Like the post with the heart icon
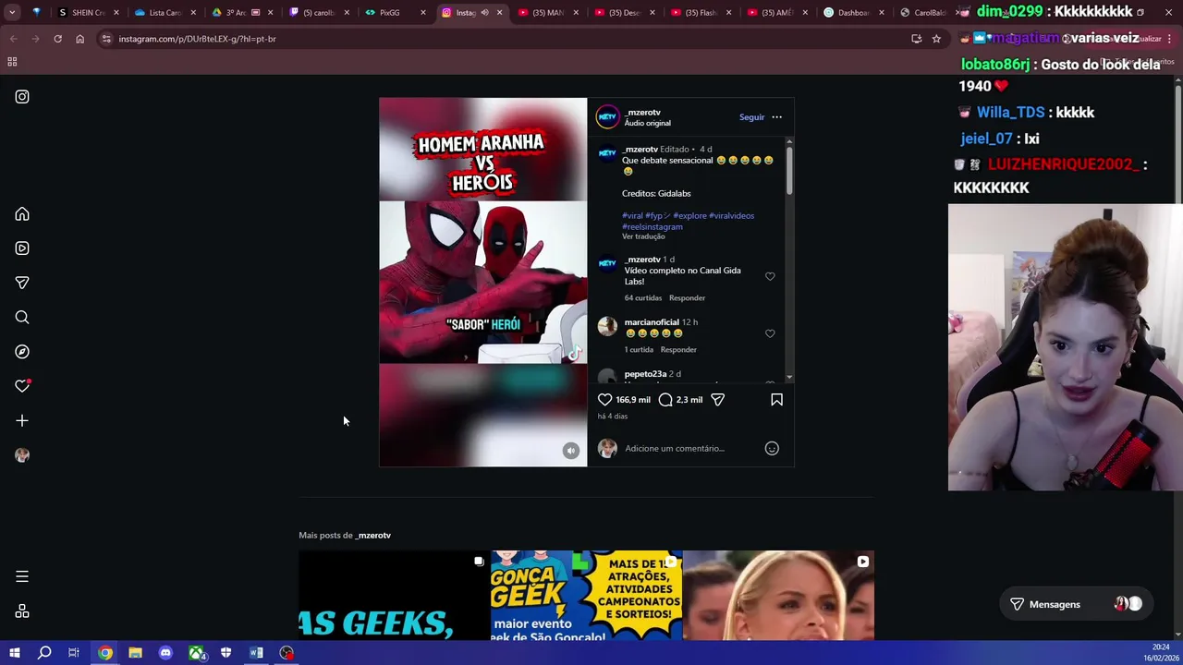Image resolution: width=1183 pixels, height=665 pixels. click(604, 400)
